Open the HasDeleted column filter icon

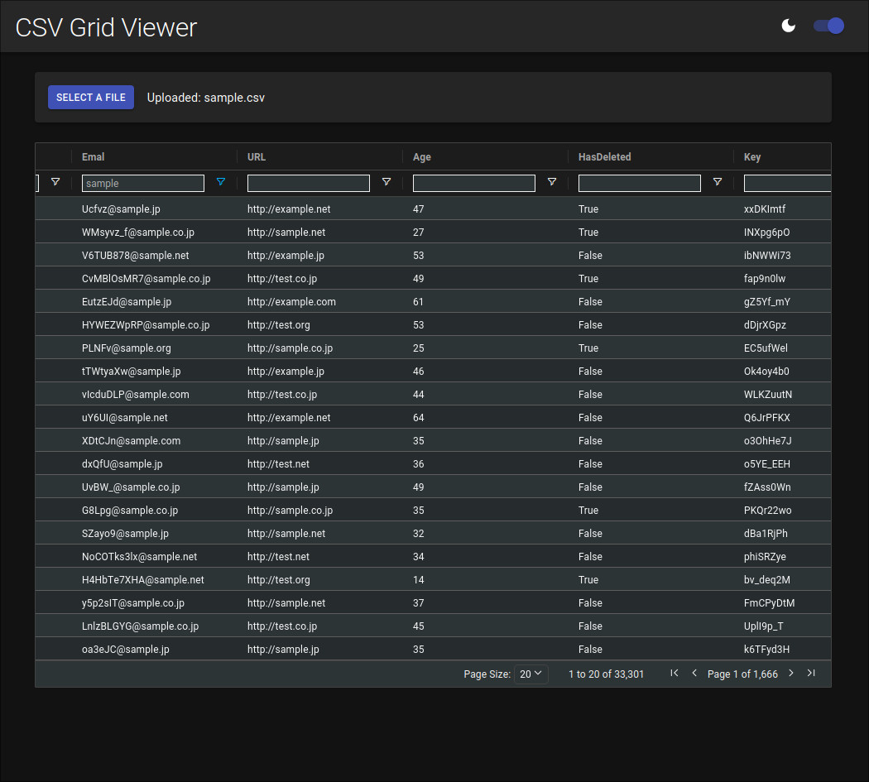pyautogui.click(x=718, y=182)
